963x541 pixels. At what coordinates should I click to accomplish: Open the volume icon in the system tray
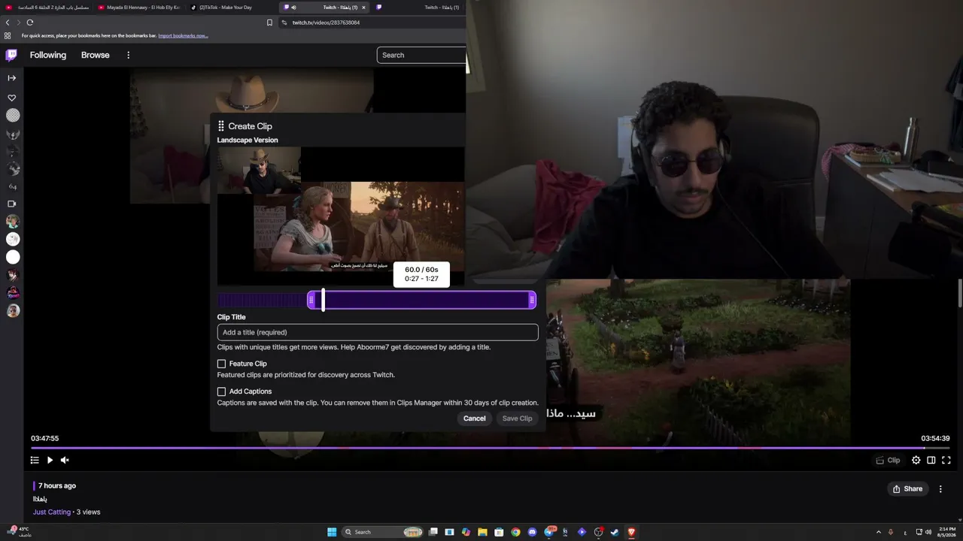[928, 532]
